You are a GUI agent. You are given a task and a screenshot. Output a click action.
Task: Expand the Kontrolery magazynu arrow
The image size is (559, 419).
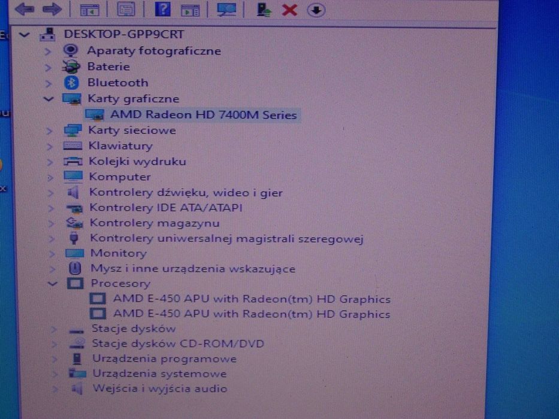(52, 224)
